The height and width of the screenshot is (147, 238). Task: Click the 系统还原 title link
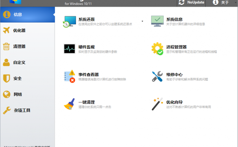pyautogui.click(x=87, y=19)
